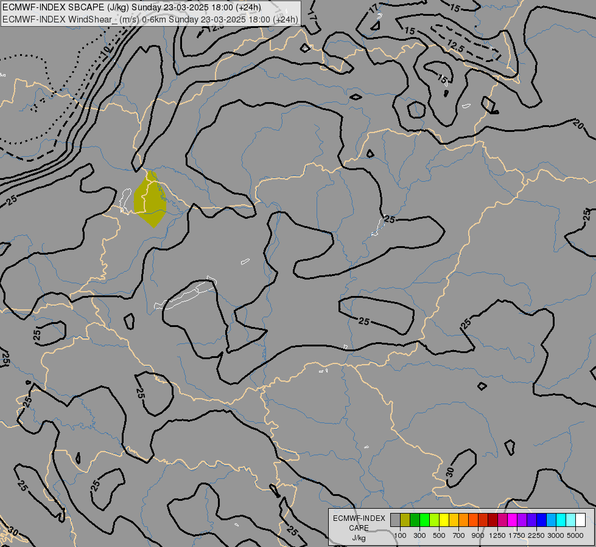Pick the crimson-pink swatch right of 1250 tick
Image resolution: width=596 pixels, height=547 pixels.
(x=502, y=520)
